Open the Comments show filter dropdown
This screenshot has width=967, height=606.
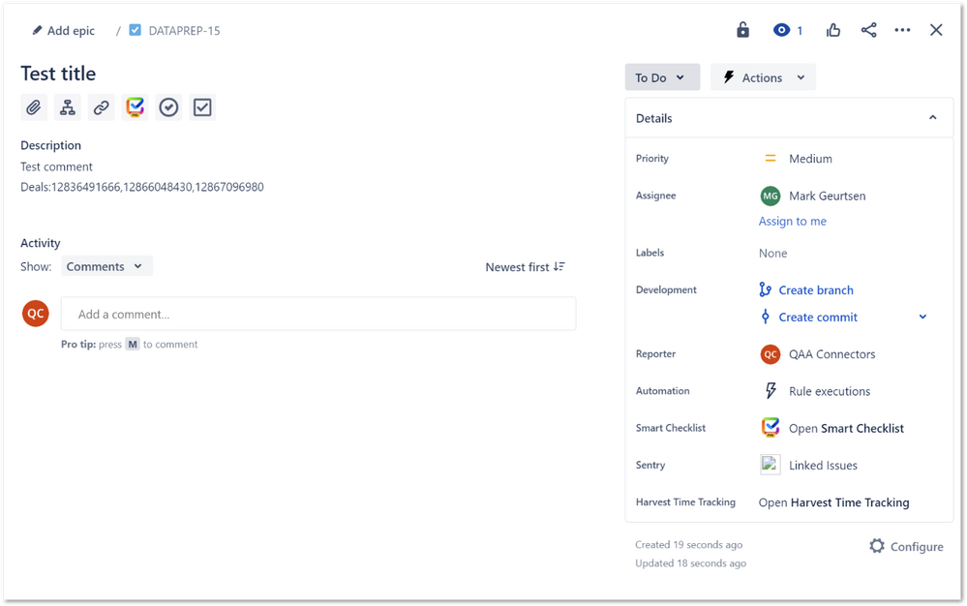pos(106,265)
